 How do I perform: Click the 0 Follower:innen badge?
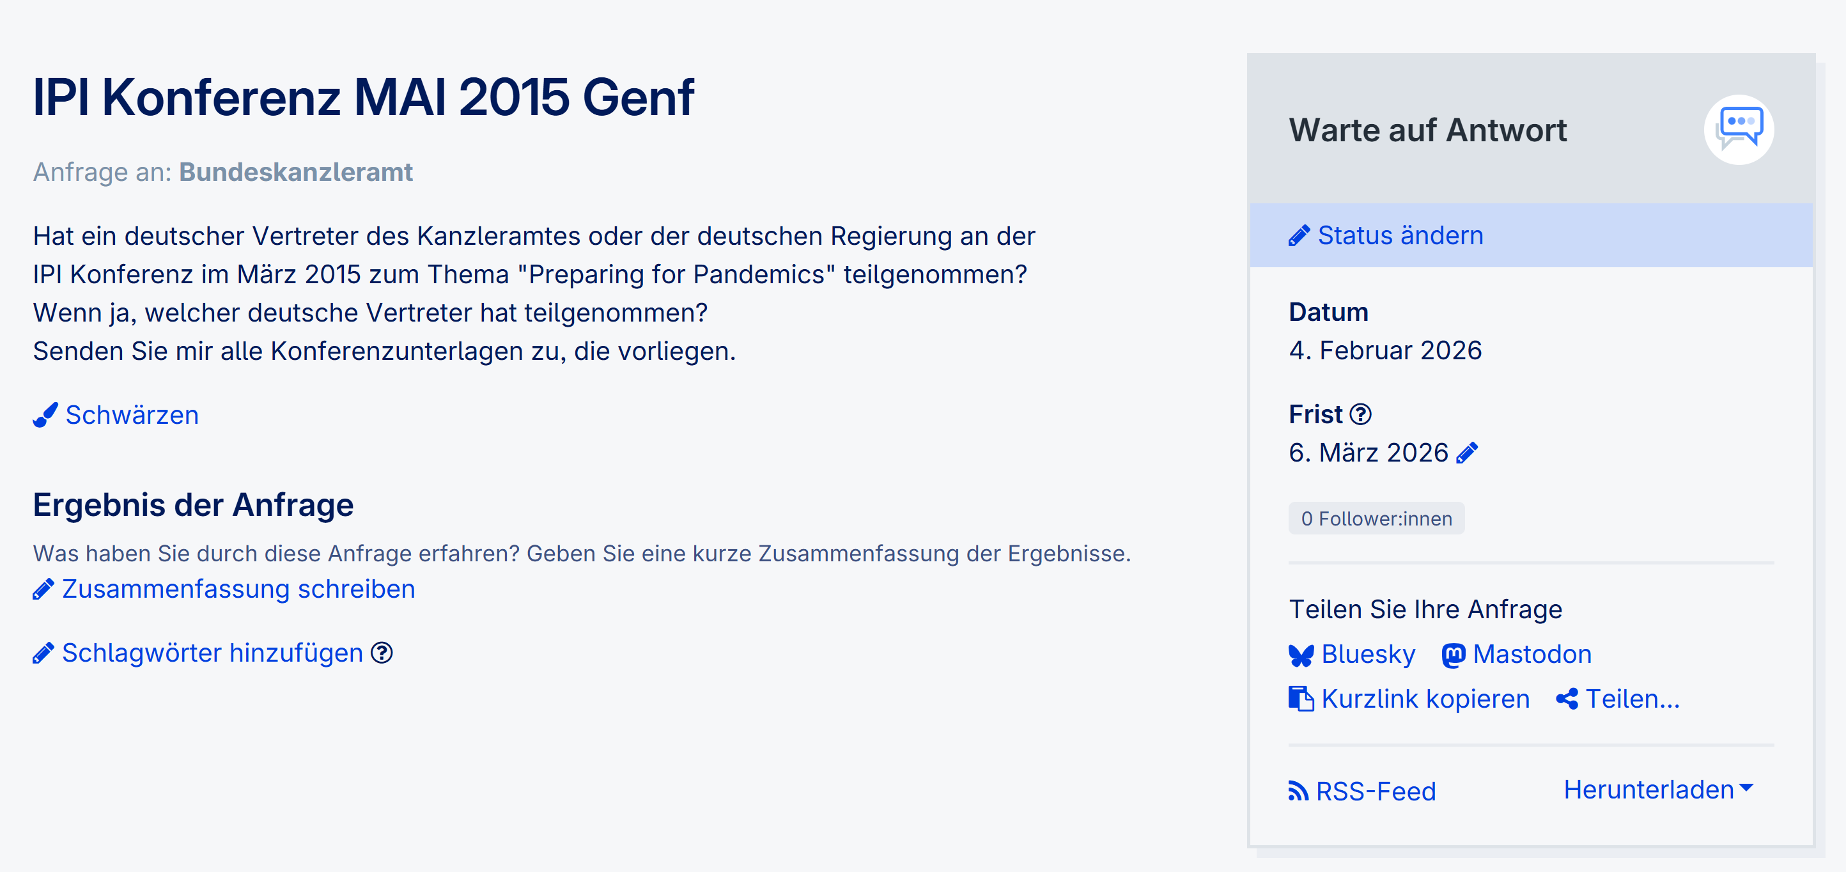[1376, 518]
